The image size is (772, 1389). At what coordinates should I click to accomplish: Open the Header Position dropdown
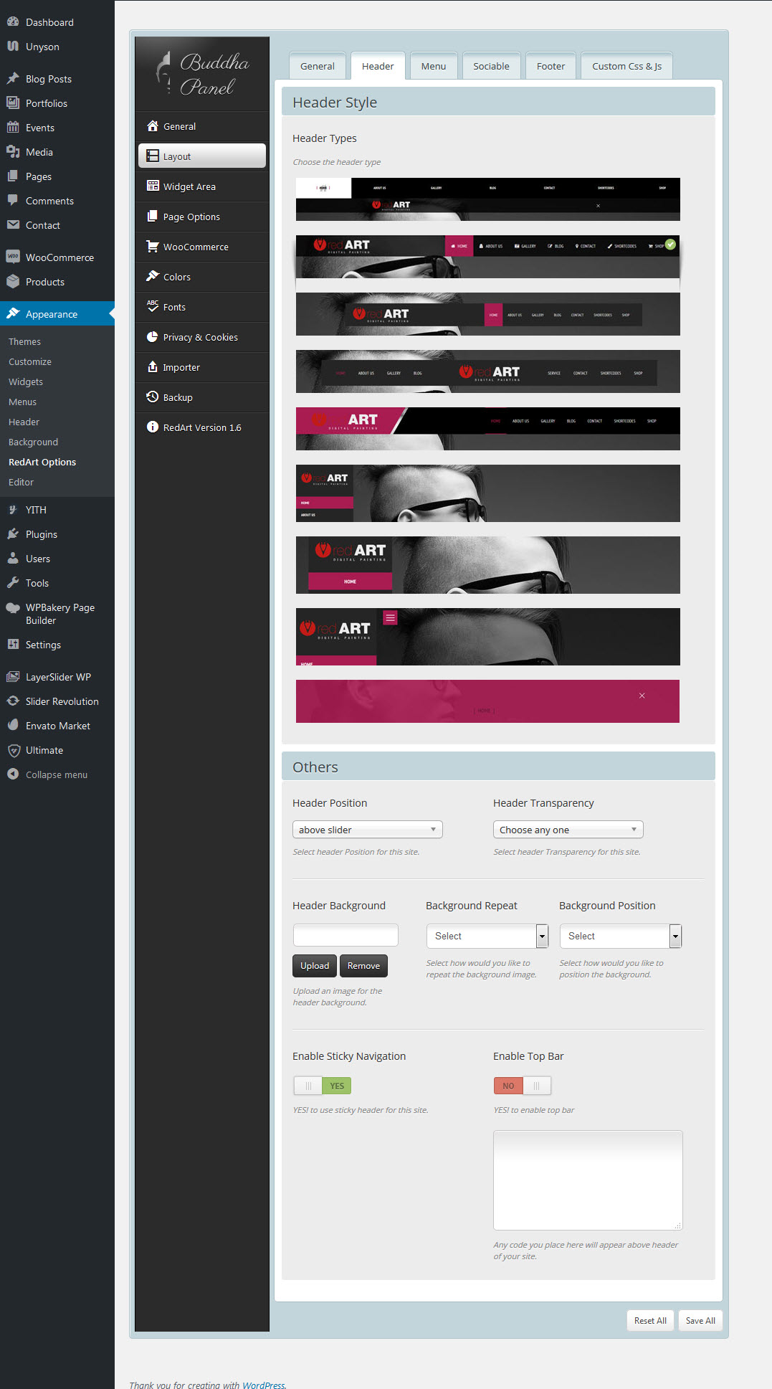[368, 830]
